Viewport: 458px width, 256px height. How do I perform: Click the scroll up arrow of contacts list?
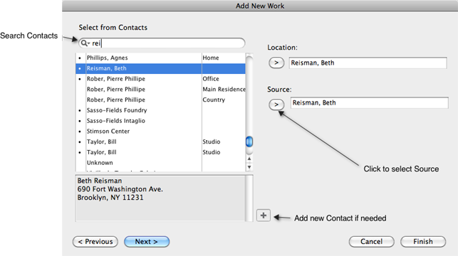(x=249, y=159)
